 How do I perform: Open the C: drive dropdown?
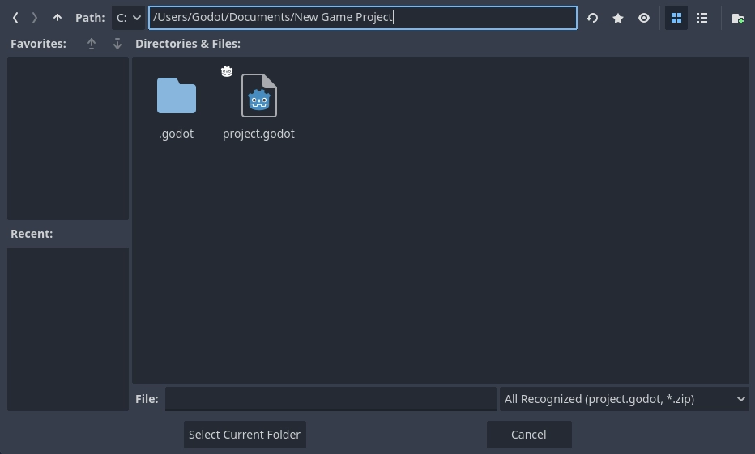128,18
